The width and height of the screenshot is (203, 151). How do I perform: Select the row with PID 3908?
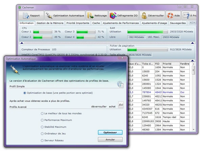click(x=159, y=121)
